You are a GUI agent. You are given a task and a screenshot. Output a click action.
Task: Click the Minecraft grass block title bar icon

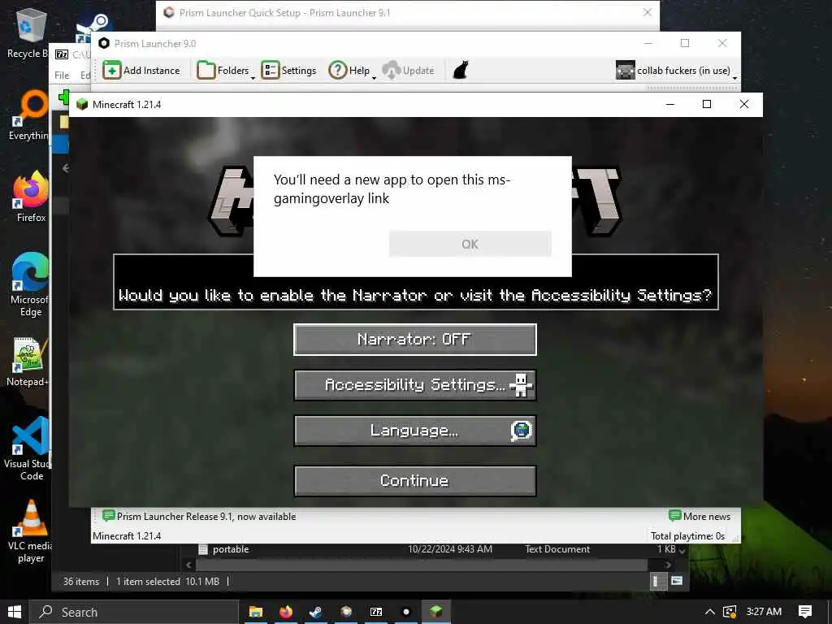coord(82,104)
